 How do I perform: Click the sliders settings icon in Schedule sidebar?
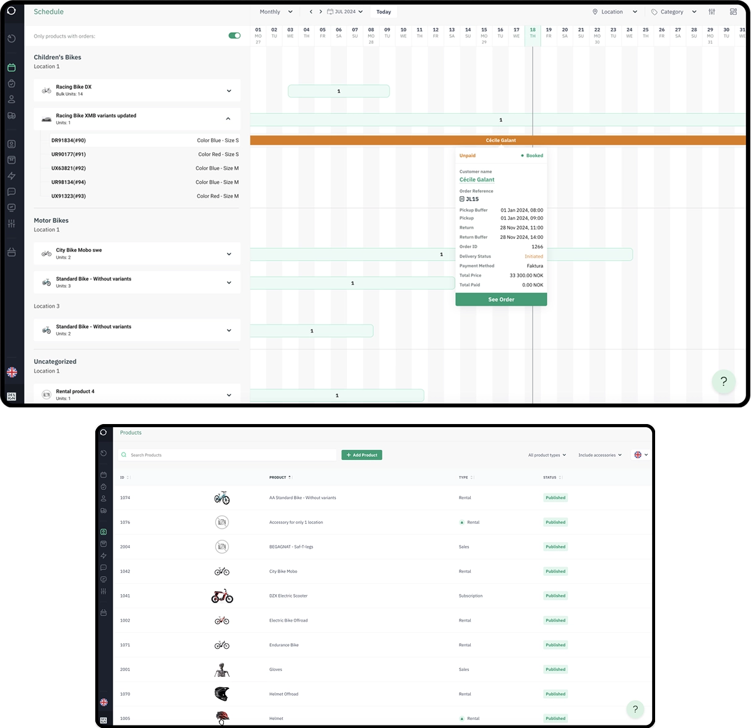[12, 223]
